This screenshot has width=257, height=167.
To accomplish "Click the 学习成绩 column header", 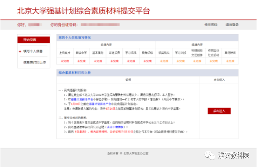I will click(x=131, y=53).
